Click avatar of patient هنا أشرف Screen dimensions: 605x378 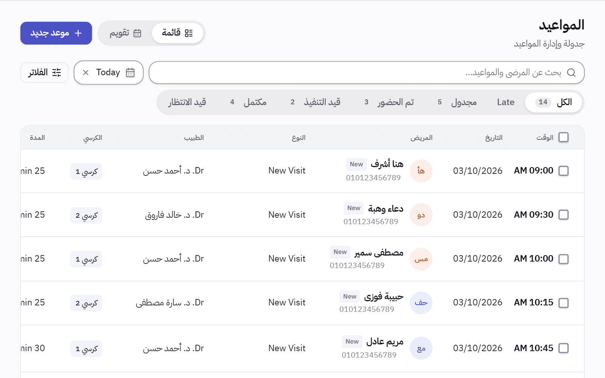[x=421, y=171]
